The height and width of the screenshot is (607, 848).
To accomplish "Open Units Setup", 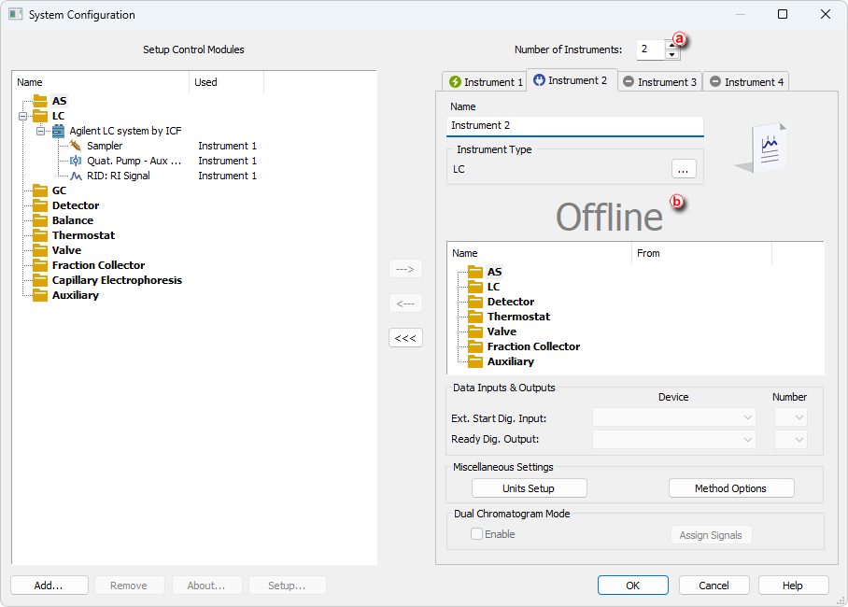I will tap(529, 488).
